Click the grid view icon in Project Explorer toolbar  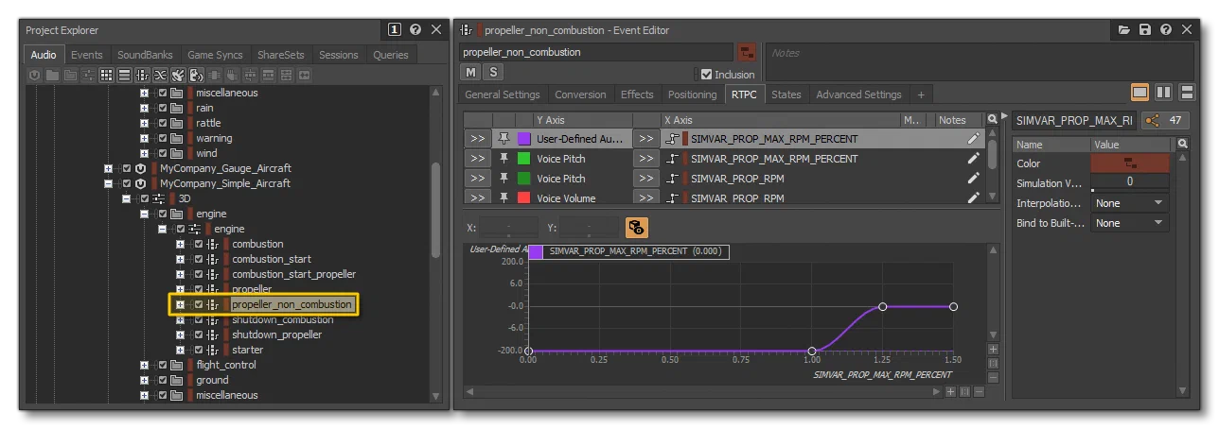click(107, 75)
